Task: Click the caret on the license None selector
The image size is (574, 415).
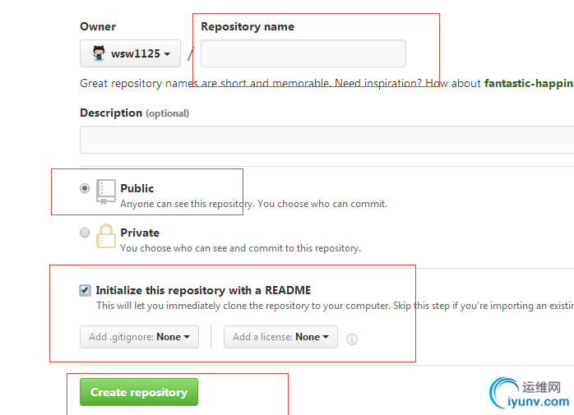Action: [x=326, y=337]
